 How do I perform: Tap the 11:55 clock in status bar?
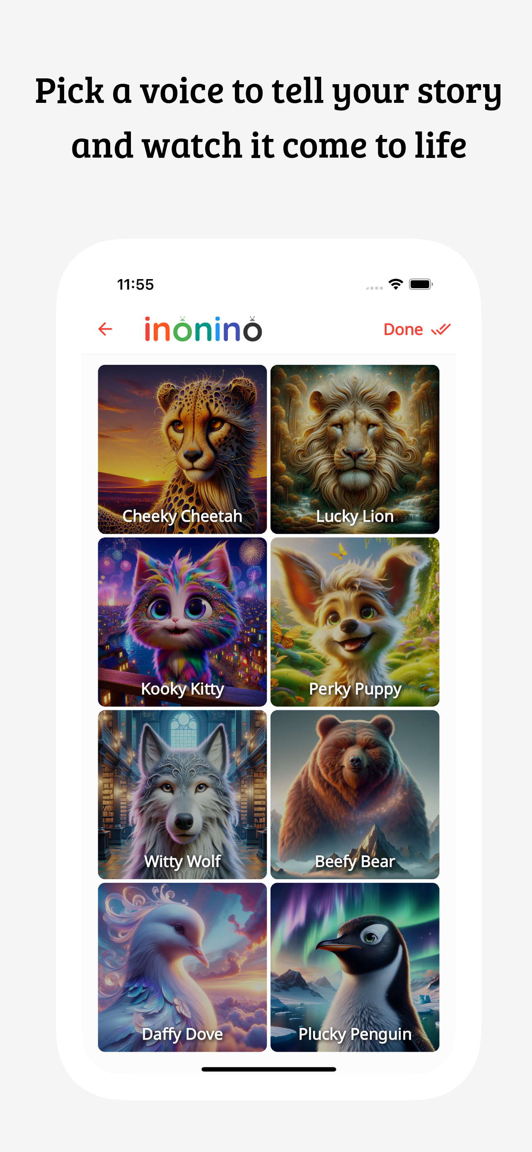(135, 284)
